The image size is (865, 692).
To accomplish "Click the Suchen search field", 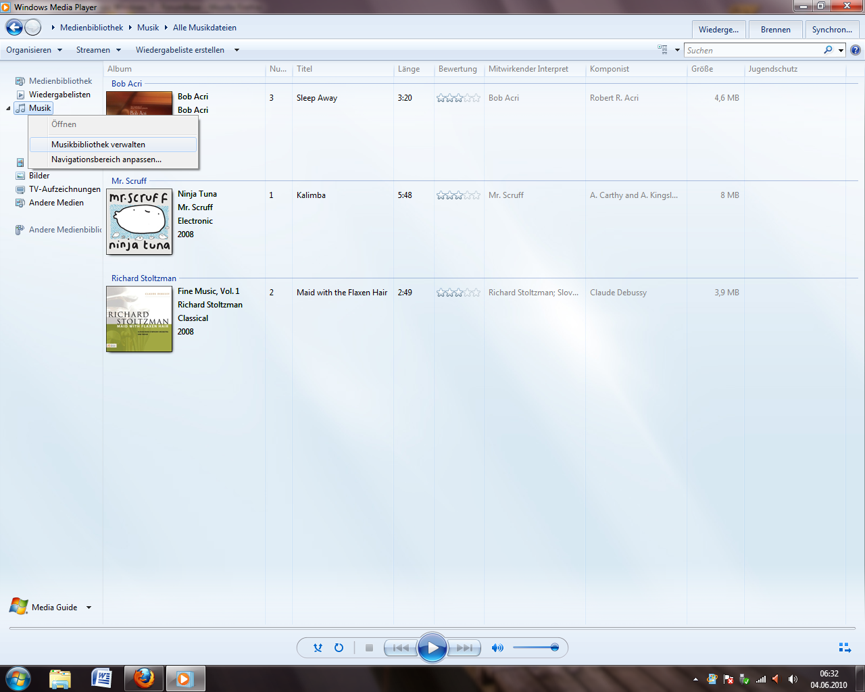I will click(x=753, y=50).
